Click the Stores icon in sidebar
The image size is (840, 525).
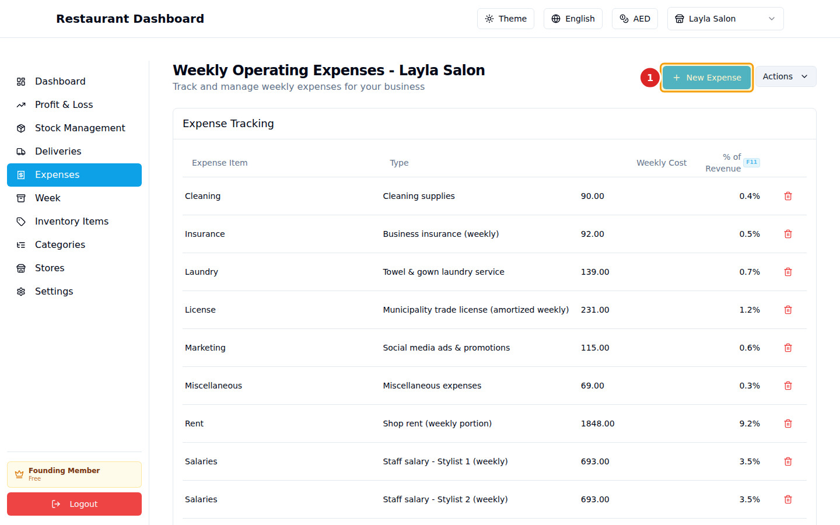pyautogui.click(x=21, y=268)
